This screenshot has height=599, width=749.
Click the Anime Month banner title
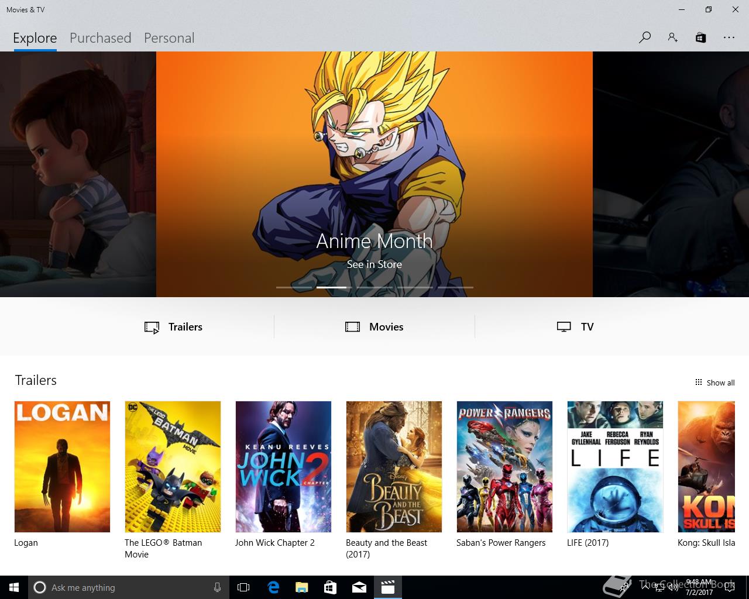coord(374,241)
